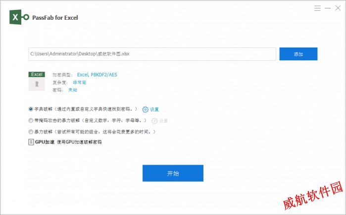Minimize the PassFab window
Viewport: 346px width, 215px height.
tap(328, 8)
